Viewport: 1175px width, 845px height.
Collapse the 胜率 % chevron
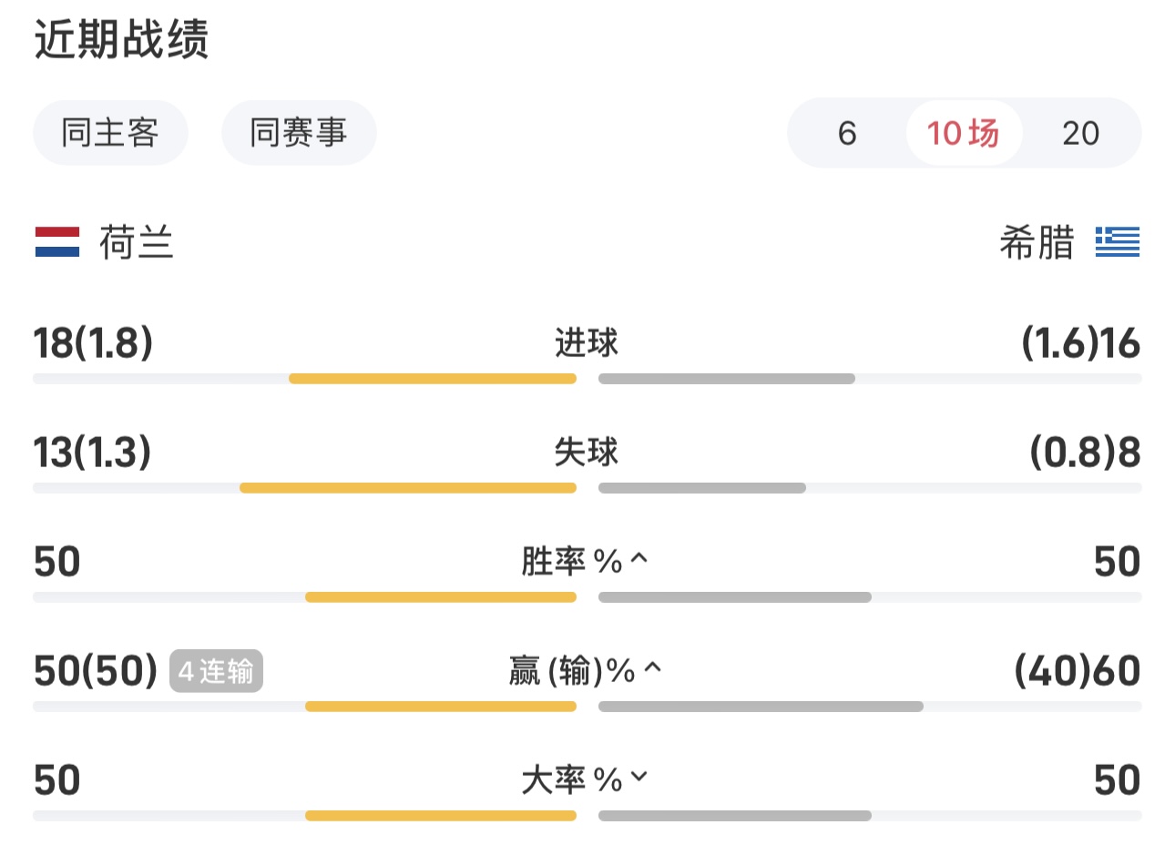point(639,558)
